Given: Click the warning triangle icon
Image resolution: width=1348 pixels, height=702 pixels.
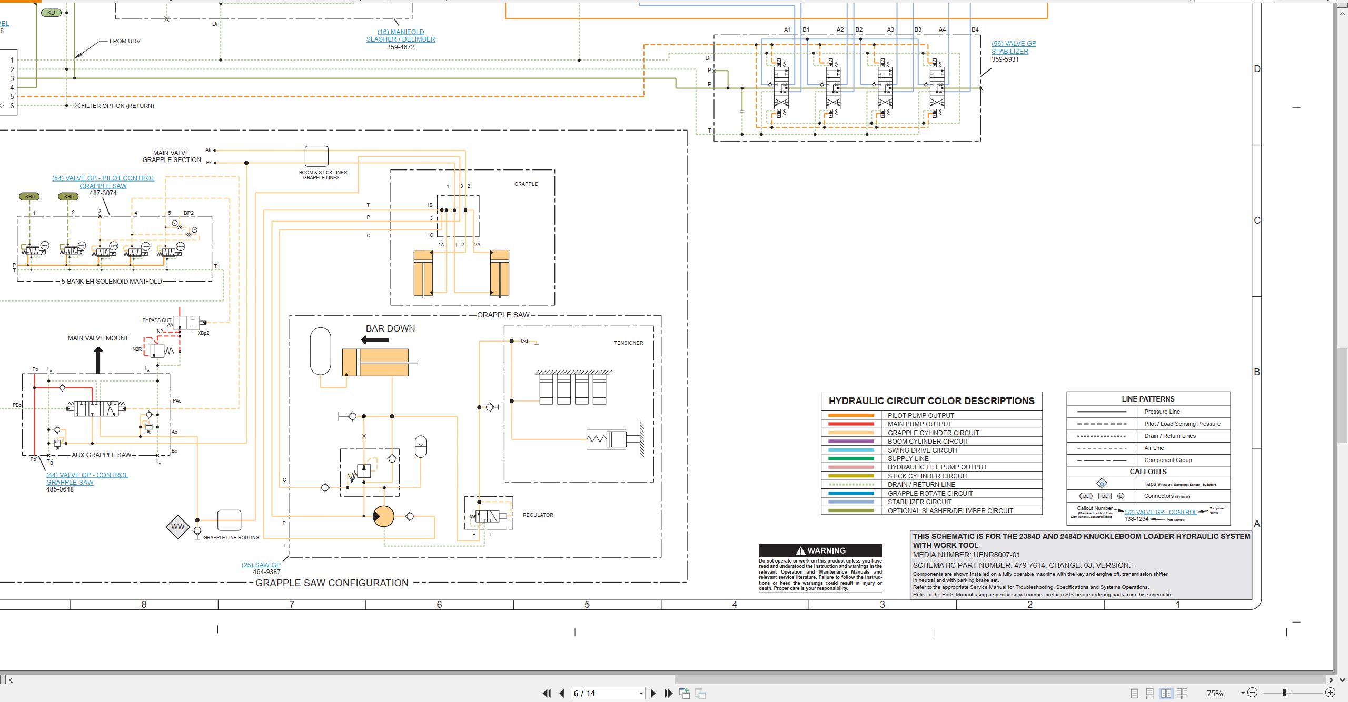Looking at the screenshot, I should pos(800,550).
